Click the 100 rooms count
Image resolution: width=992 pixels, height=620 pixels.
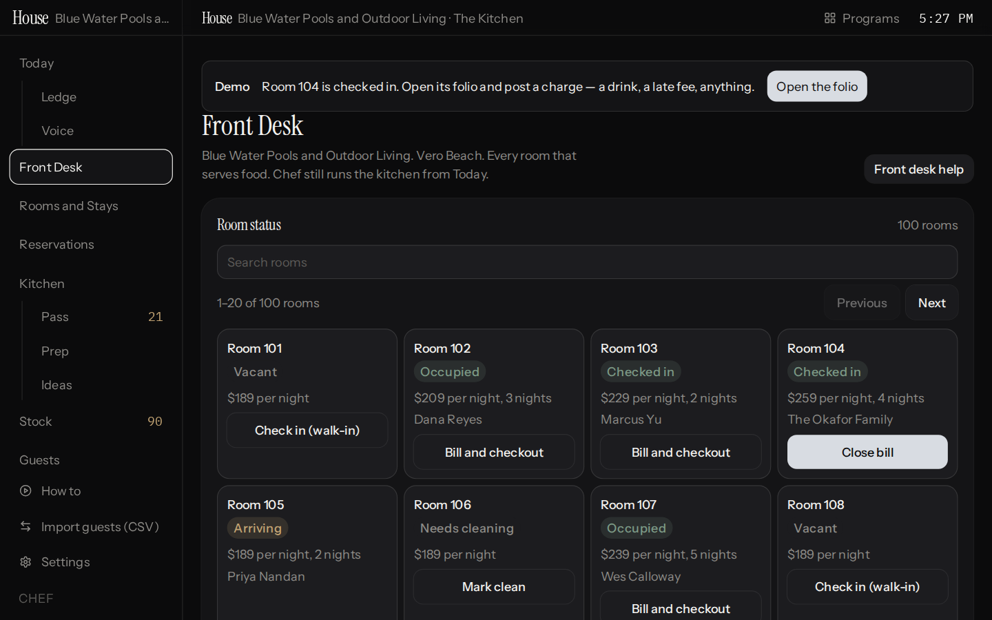point(927,225)
